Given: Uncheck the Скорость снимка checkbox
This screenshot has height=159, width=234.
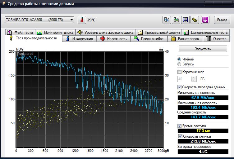Looking at the screenshot, I should click(x=181, y=136).
